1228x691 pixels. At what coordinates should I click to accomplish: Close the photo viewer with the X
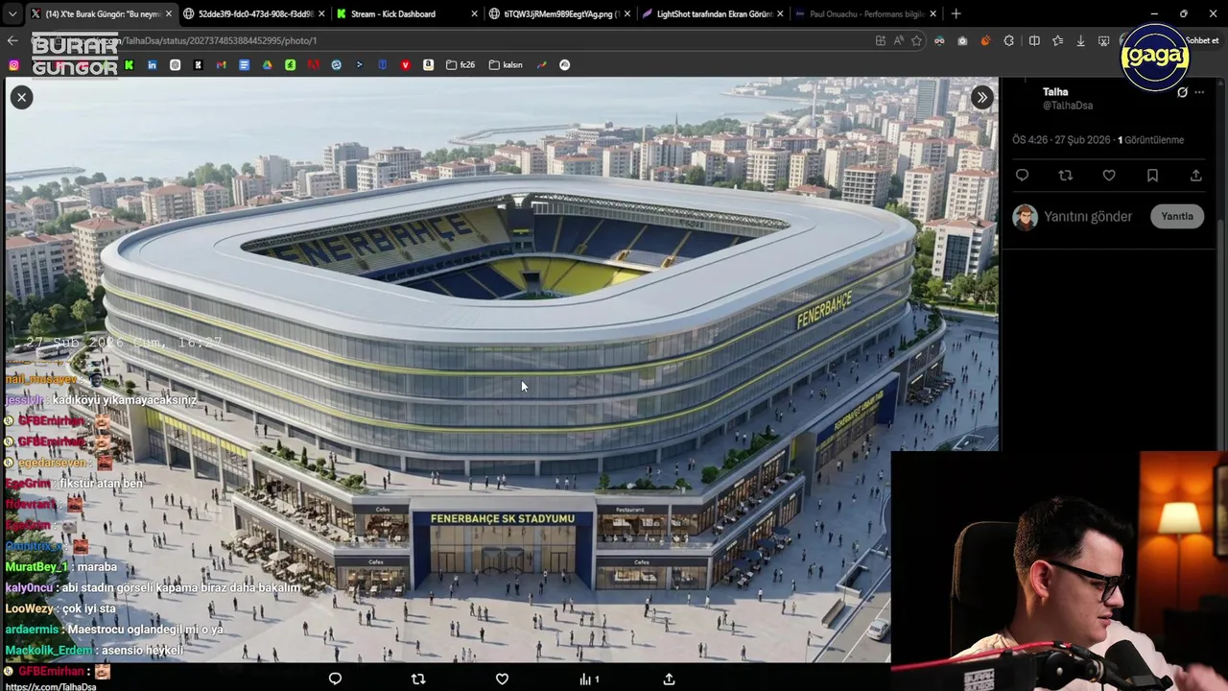pyautogui.click(x=21, y=97)
